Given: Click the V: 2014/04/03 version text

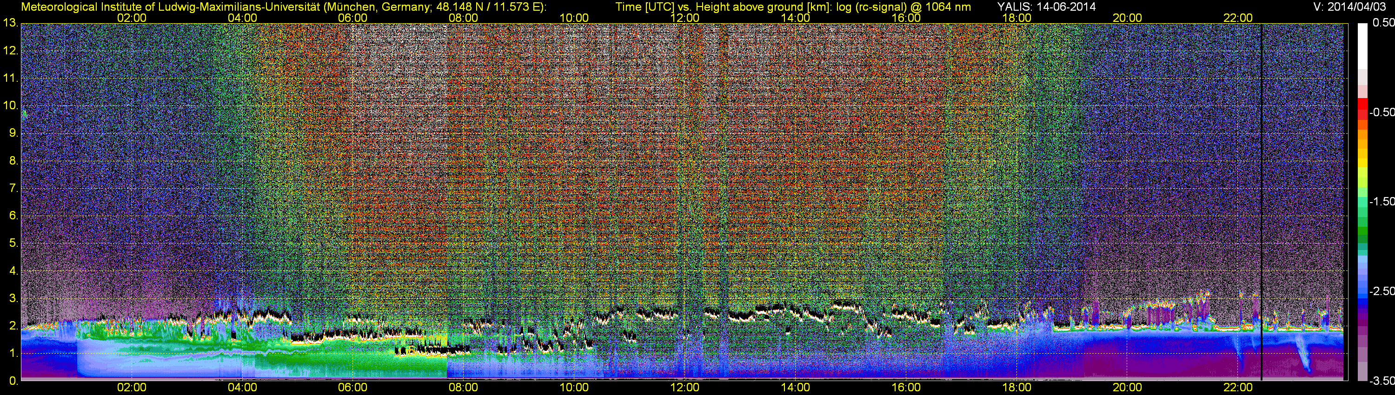Looking at the screenshot, I should 1348,7.
